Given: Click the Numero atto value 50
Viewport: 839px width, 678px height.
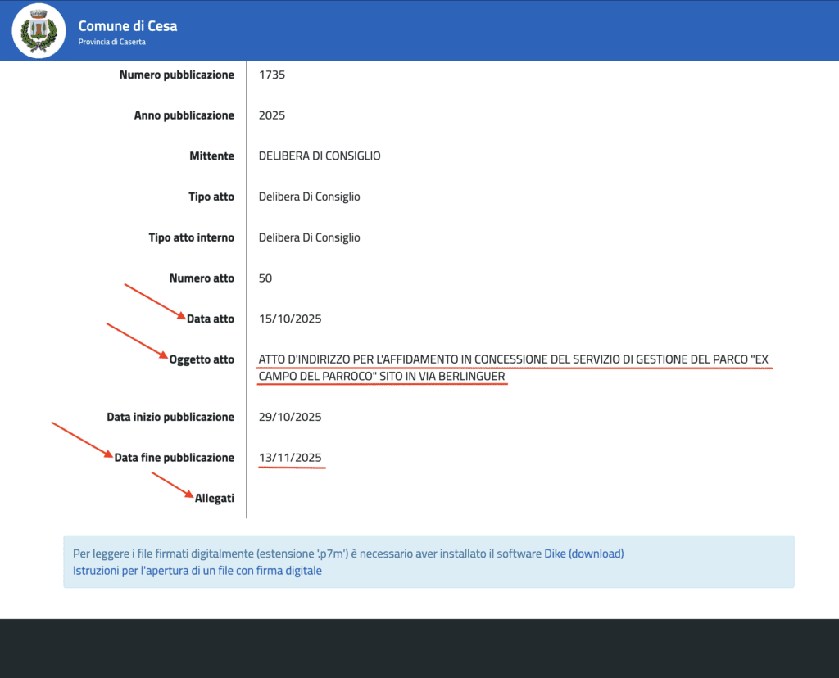Looking at the screenshot, I should pyautogui.click(x=265, y=278).
